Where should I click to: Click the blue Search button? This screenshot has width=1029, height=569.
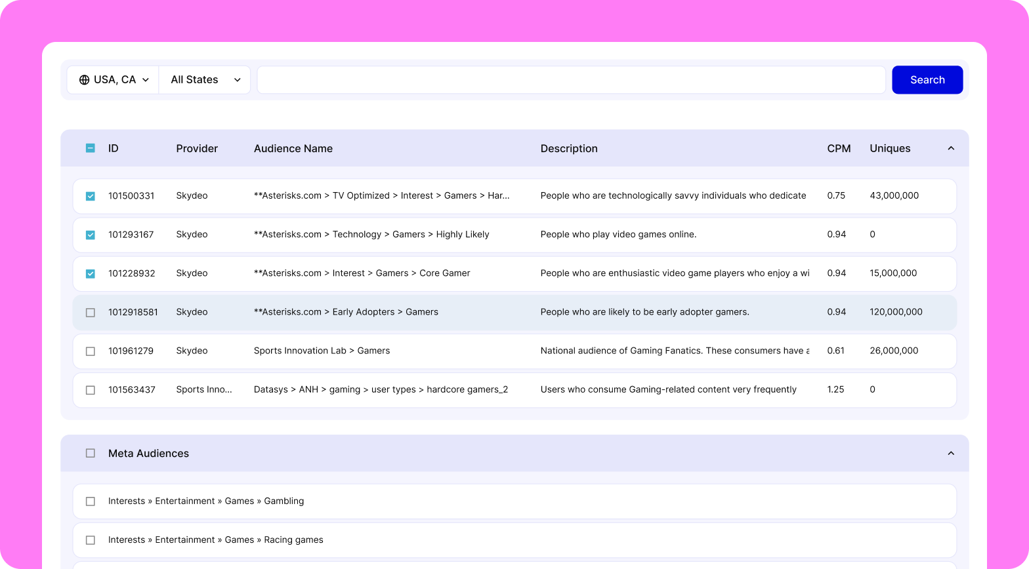point(927,80)
